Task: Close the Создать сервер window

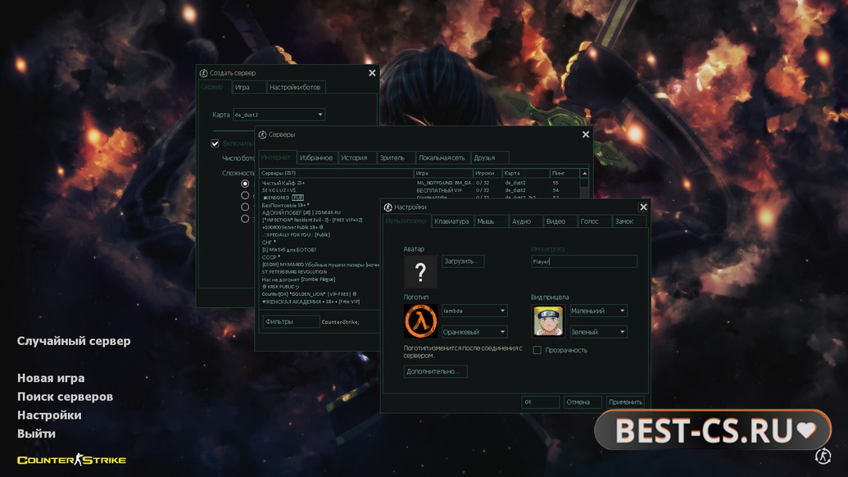Action: pos(372,73)
